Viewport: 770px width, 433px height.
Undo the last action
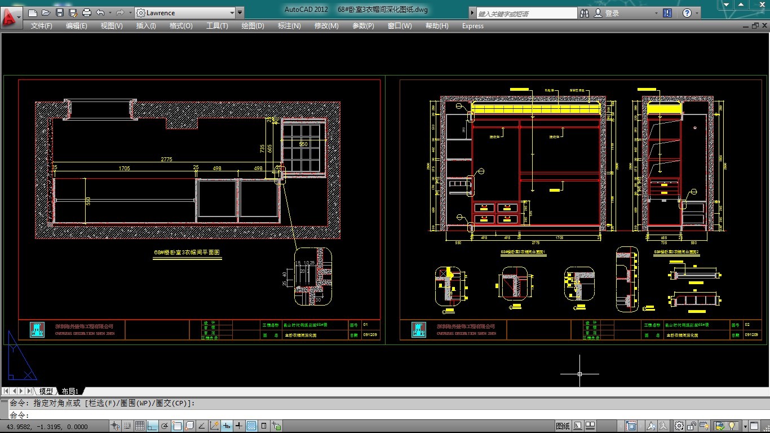tap(100, 12)
